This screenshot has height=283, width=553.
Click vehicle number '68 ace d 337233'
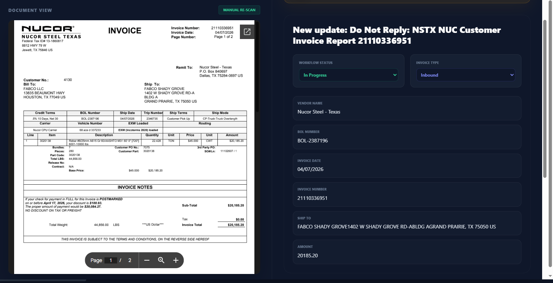(x=90, y=130)
